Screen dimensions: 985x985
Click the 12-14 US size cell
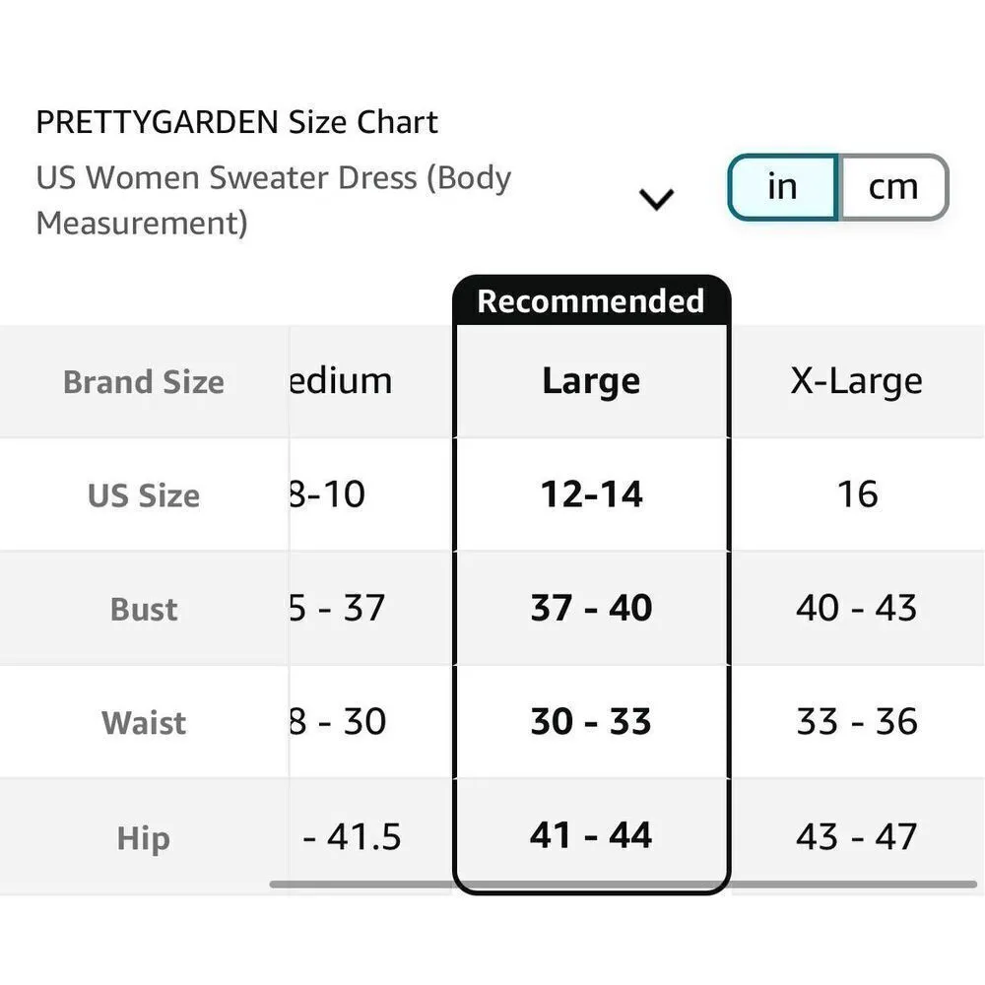590,495
